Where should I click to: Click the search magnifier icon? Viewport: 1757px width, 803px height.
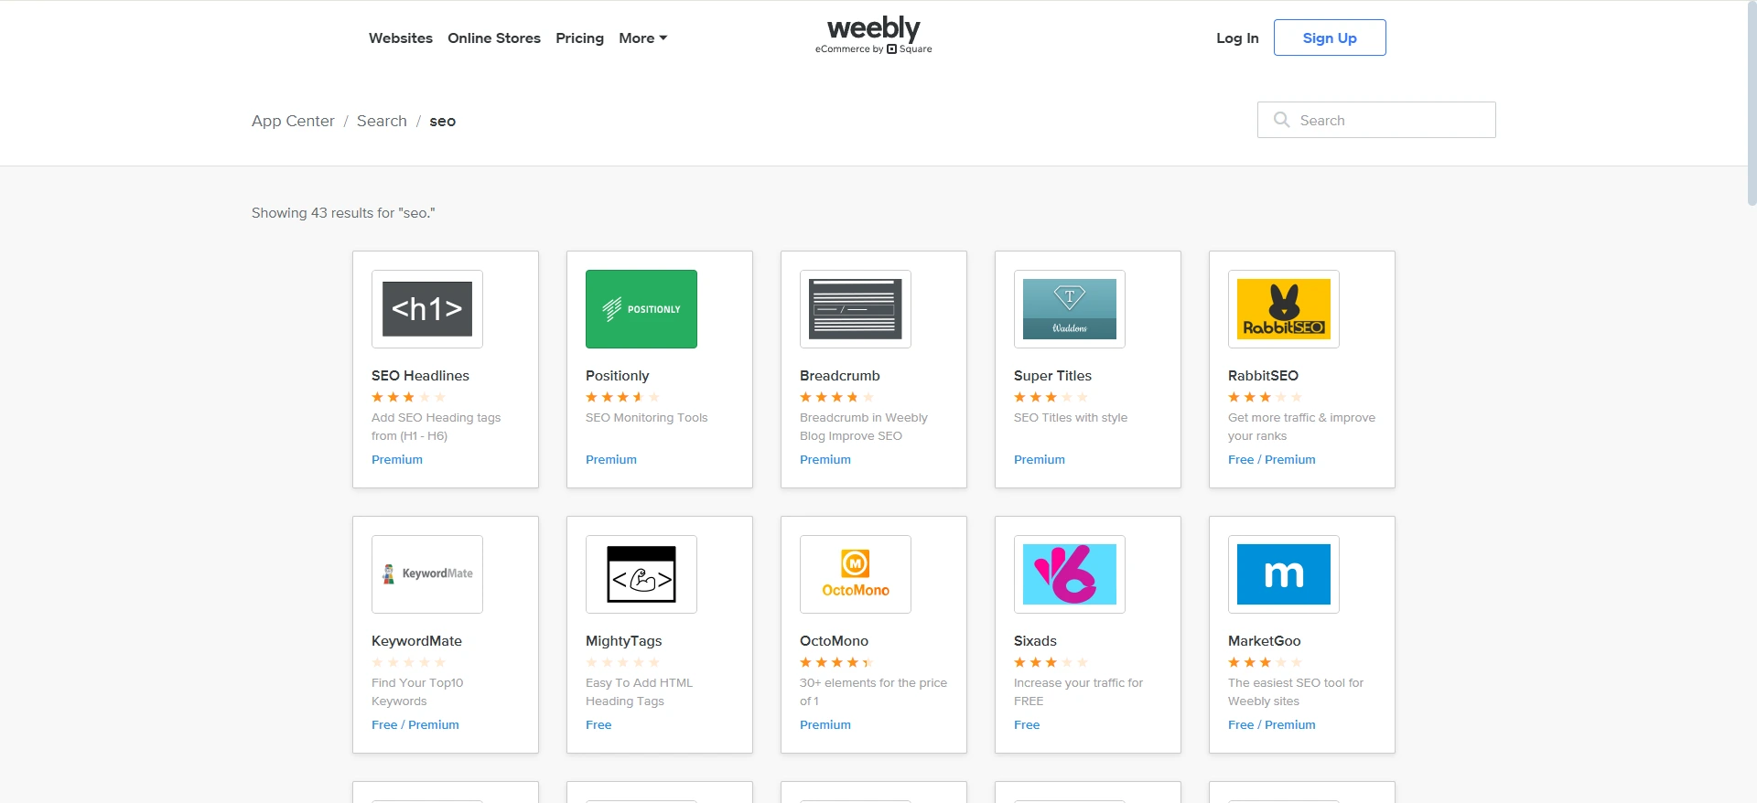pos(1282,120)
